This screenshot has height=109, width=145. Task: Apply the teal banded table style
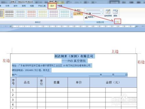coord(65,14)
